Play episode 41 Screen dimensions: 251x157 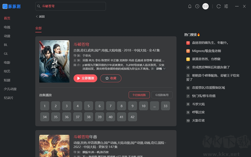coord(121,117)
